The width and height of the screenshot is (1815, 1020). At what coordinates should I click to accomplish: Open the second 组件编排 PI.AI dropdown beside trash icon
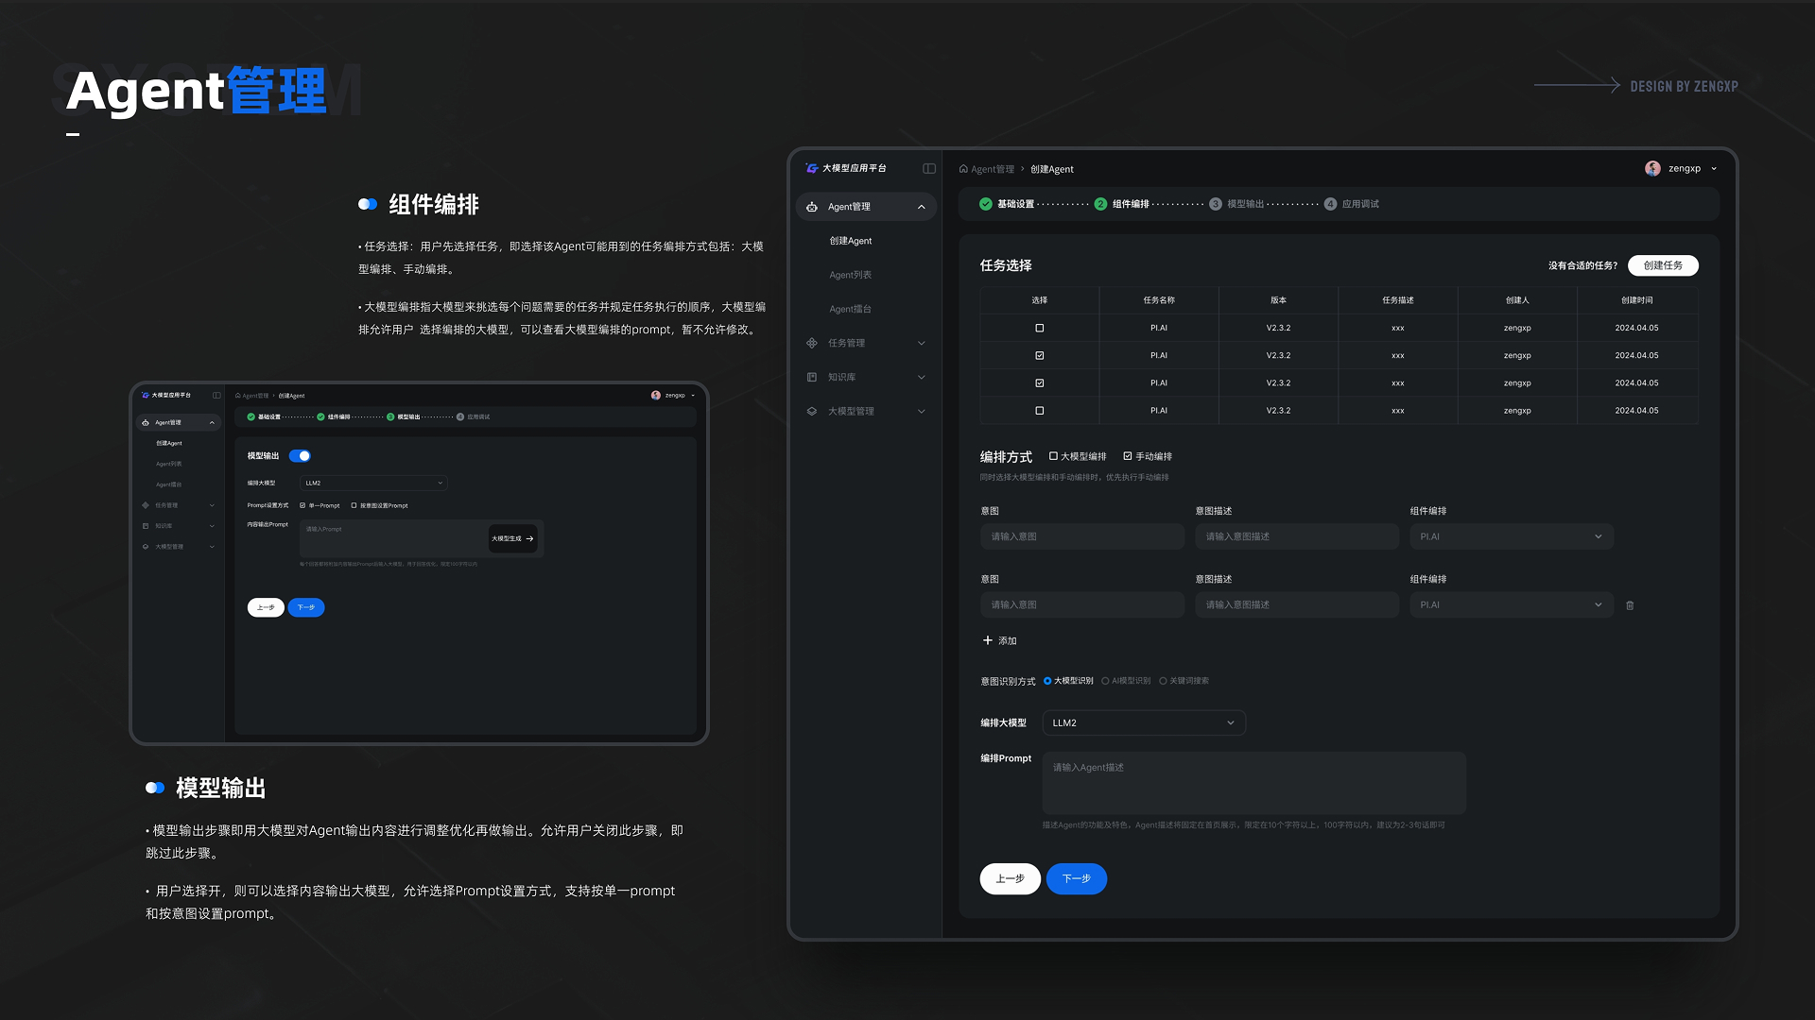point(1512,605)
